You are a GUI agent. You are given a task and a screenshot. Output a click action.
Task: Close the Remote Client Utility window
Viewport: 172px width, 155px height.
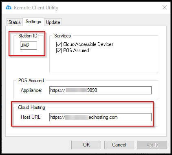click(x=165, y=7)
